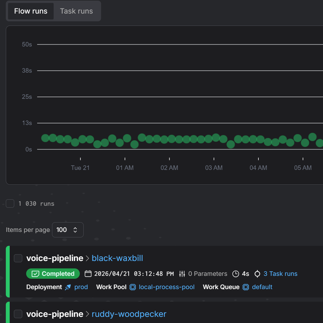This screenshot has height=323, width=323.
Task: Open the Items per page dropdown
Action: pos(68,230)
